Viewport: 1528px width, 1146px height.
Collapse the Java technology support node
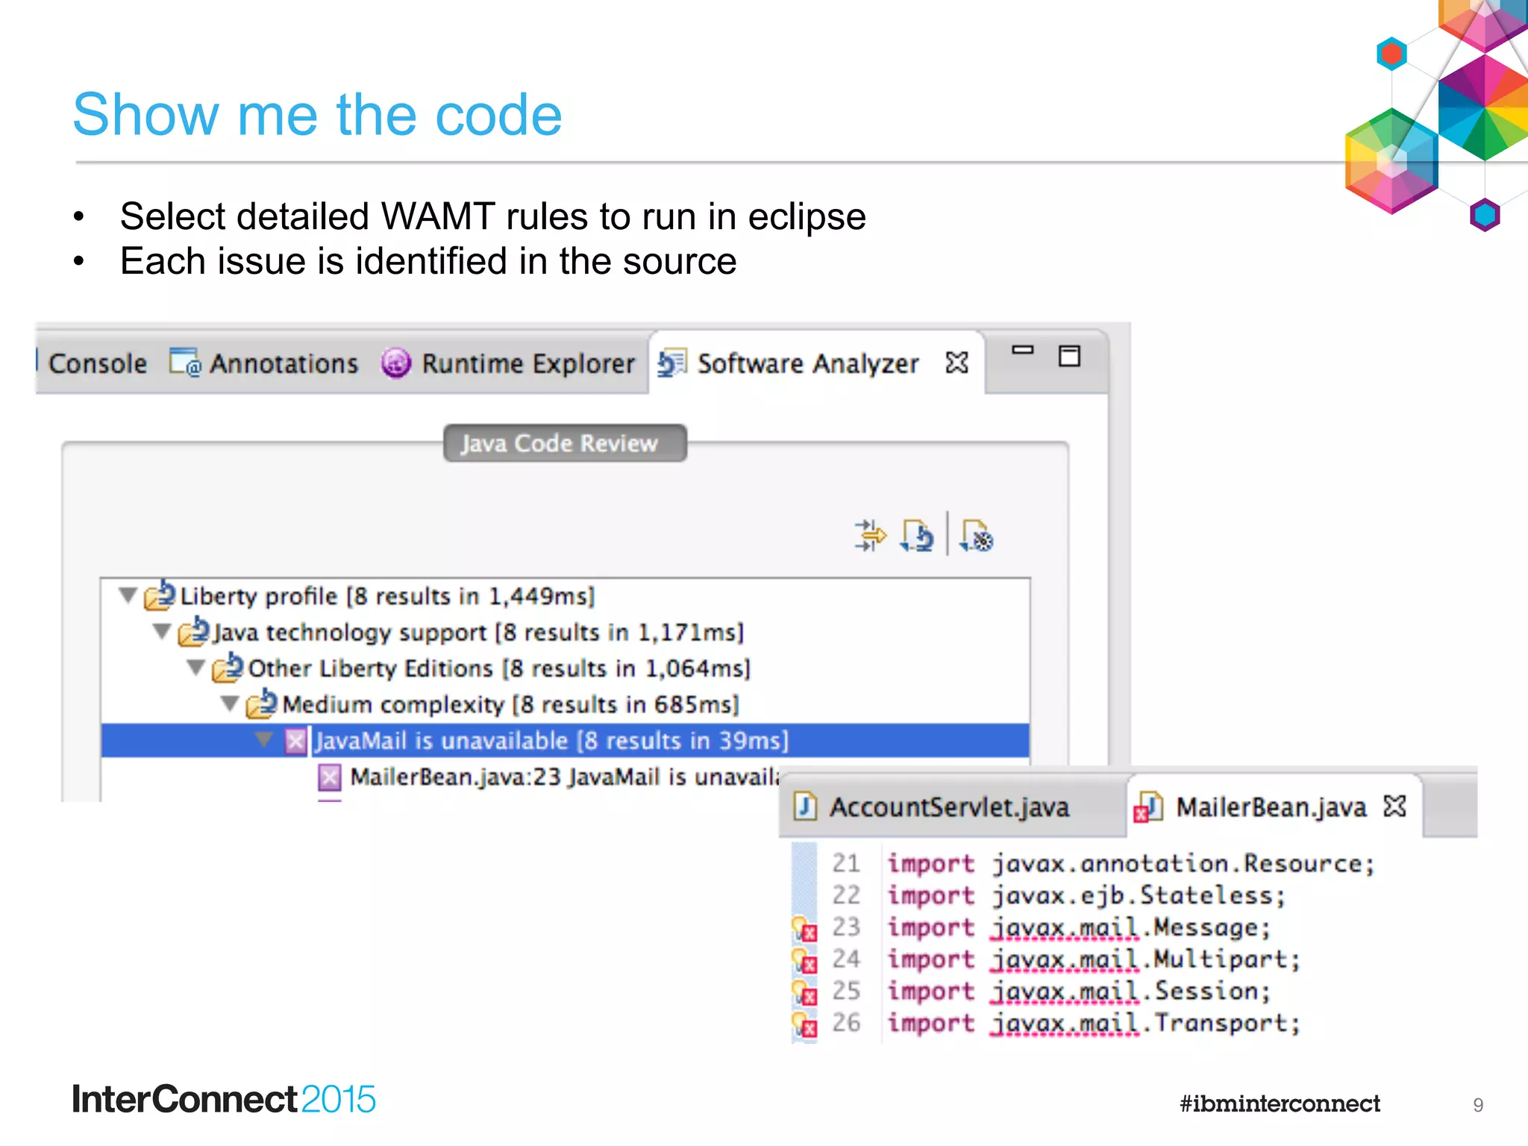tap(162, 632)
